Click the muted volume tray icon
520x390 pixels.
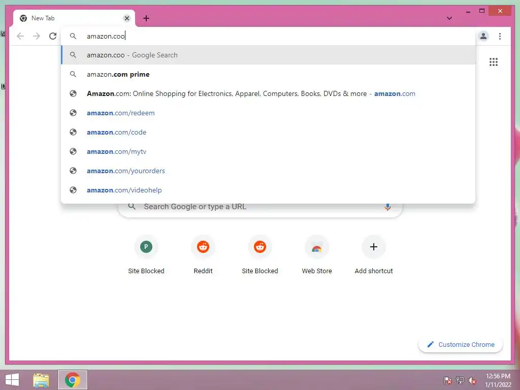point(472,380)
